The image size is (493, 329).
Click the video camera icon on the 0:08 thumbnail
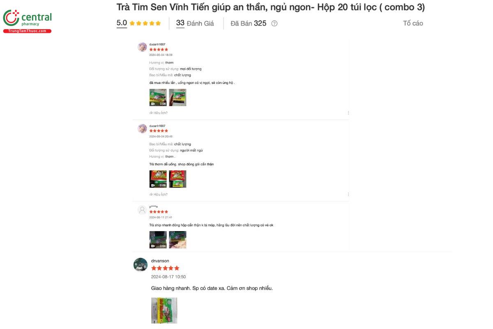click(x=152, y=103)
